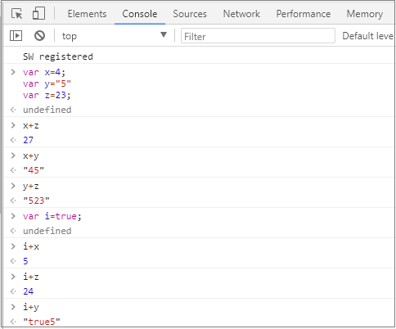The width and height of the screenshot is (396, 329).
Task: Click undefined result below var z=23
Action: pos(47,110)
